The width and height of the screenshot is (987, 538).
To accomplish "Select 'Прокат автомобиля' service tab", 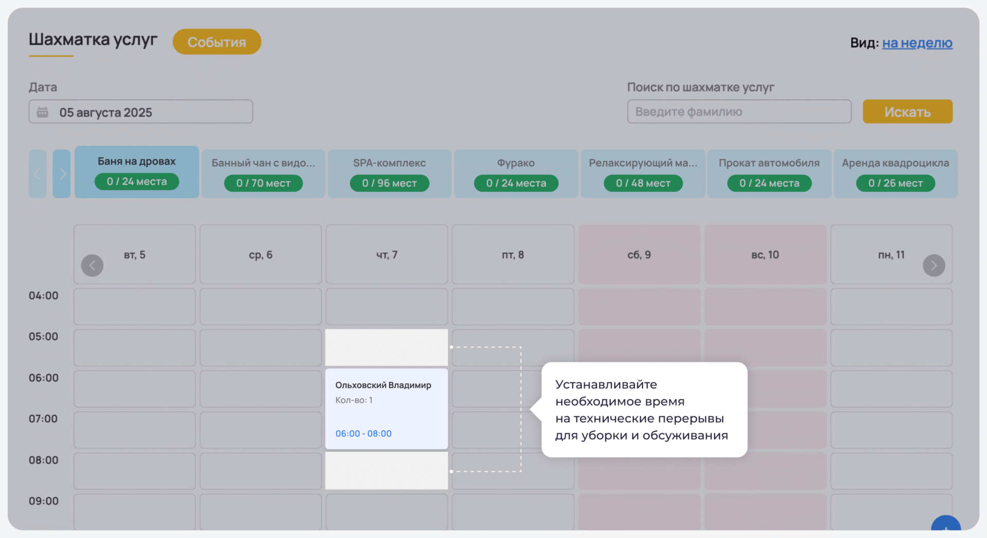I will [769, 173].
